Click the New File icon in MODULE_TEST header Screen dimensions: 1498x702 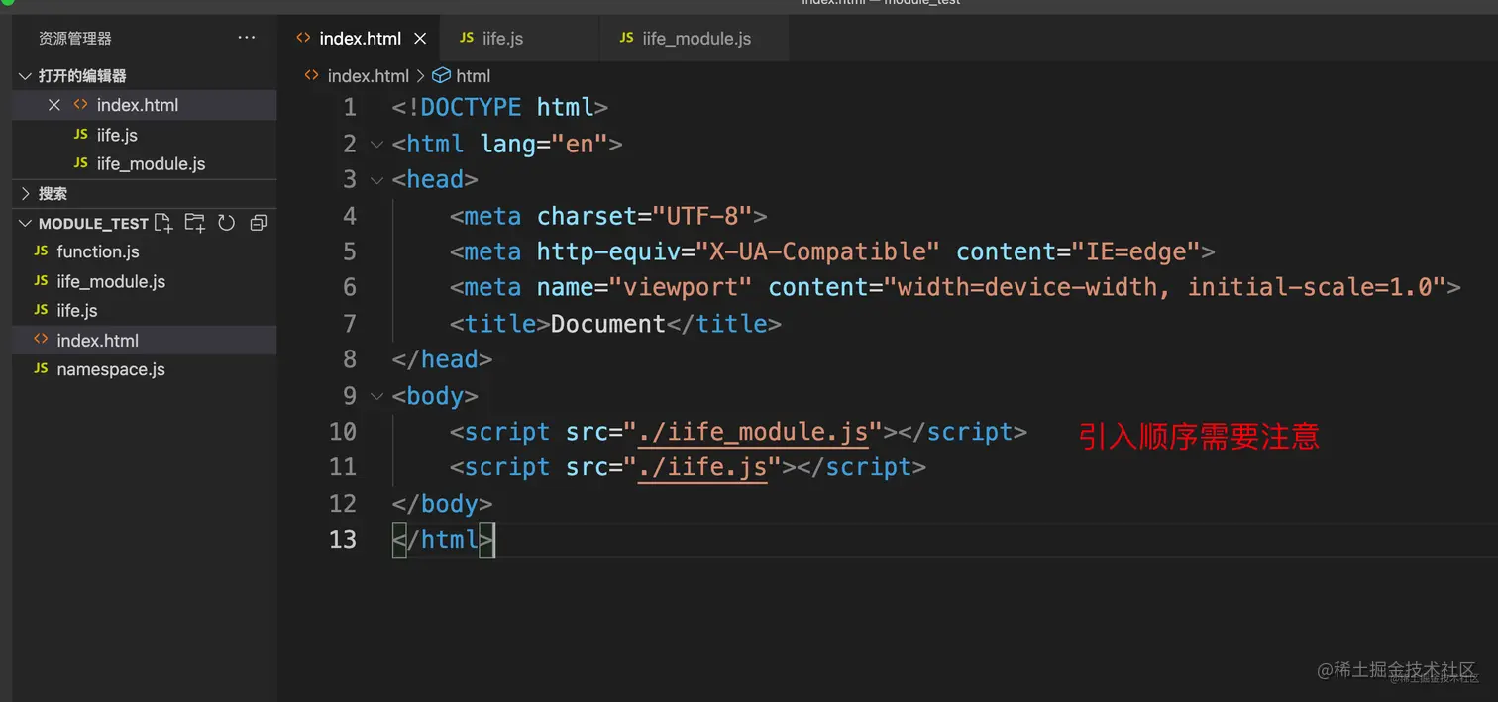coord(163,223)
